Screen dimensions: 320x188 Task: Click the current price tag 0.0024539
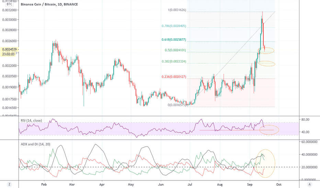[10, 49]
